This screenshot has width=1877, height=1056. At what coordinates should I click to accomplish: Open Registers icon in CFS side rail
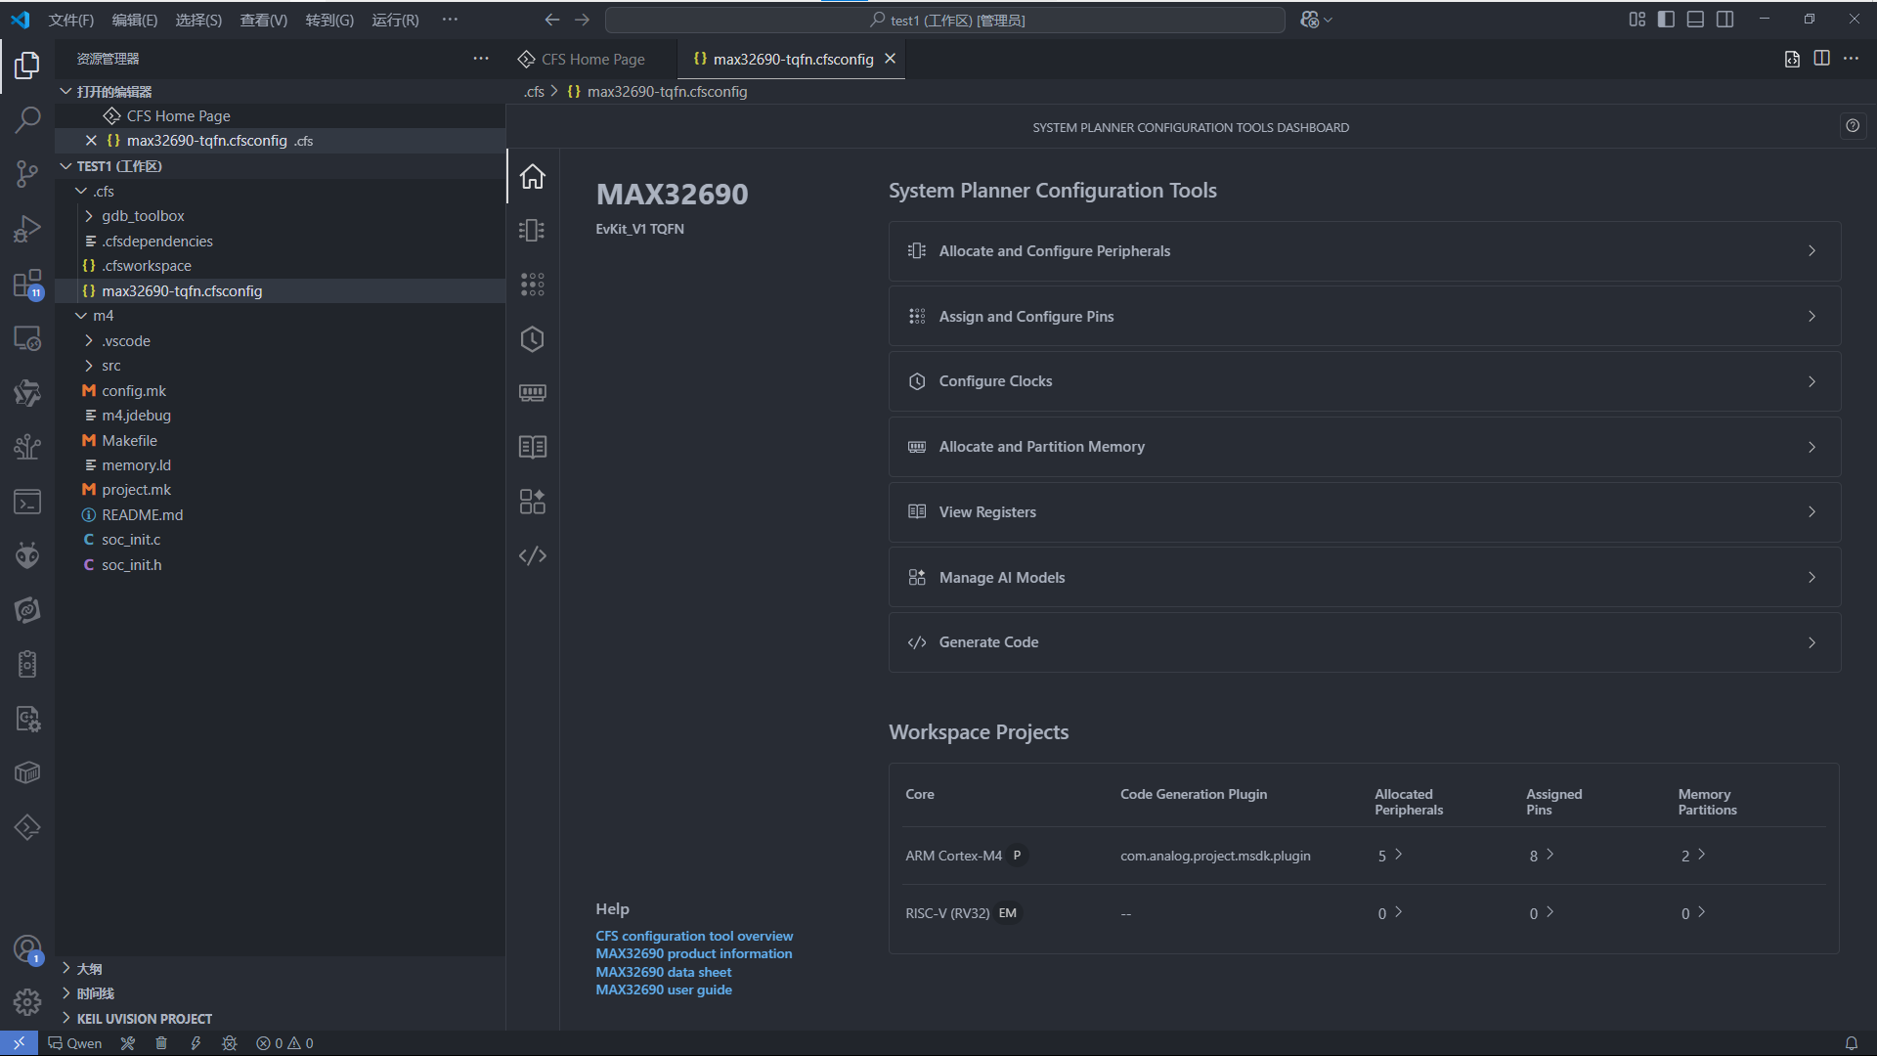pos(533,447)
